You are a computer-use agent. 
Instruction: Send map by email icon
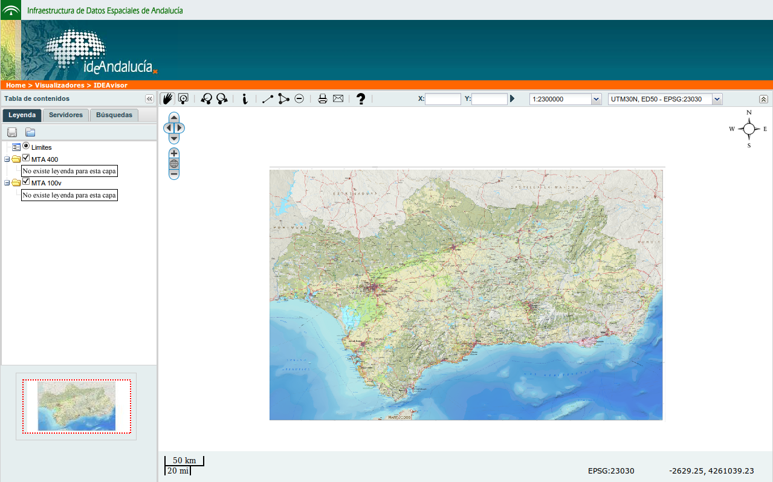338,99
